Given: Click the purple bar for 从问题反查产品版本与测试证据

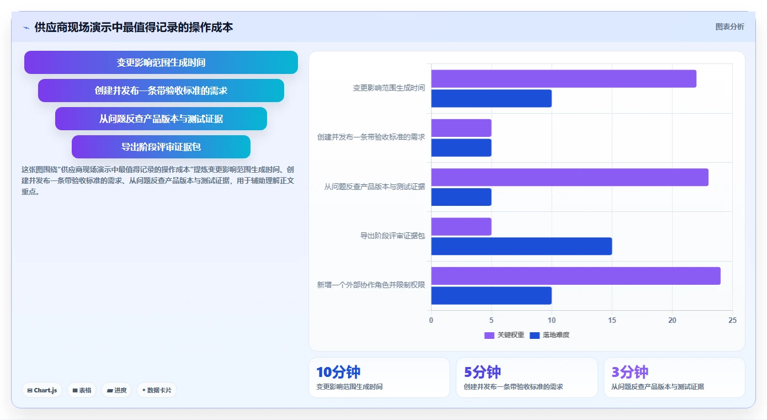Looking at the screenshot, I should click(569, 177).
